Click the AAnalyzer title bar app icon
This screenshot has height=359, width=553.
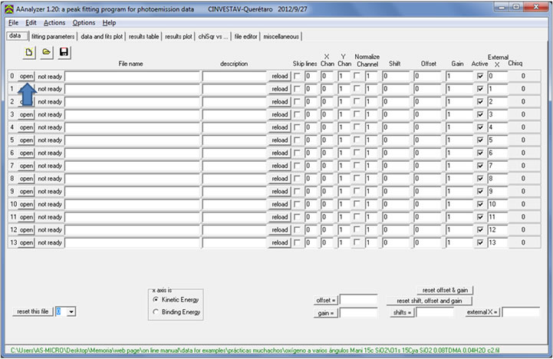click(8, 7)
